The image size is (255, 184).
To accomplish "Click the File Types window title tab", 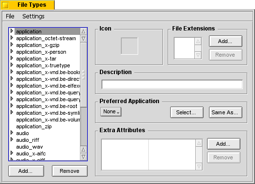I will (x=28, y=5).
